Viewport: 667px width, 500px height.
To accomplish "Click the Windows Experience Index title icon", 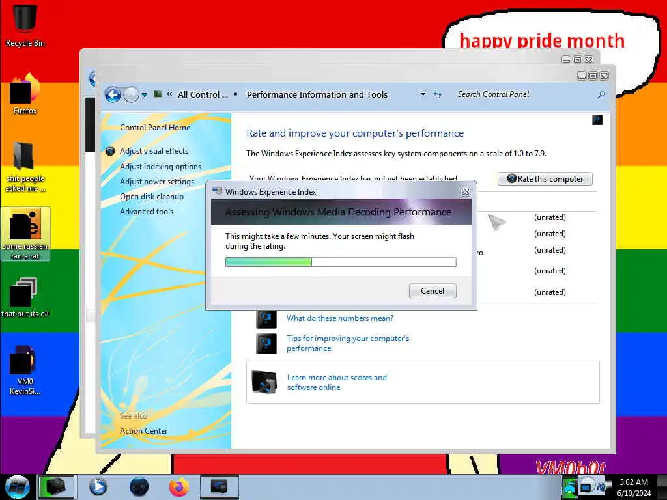I will (218, 192).
